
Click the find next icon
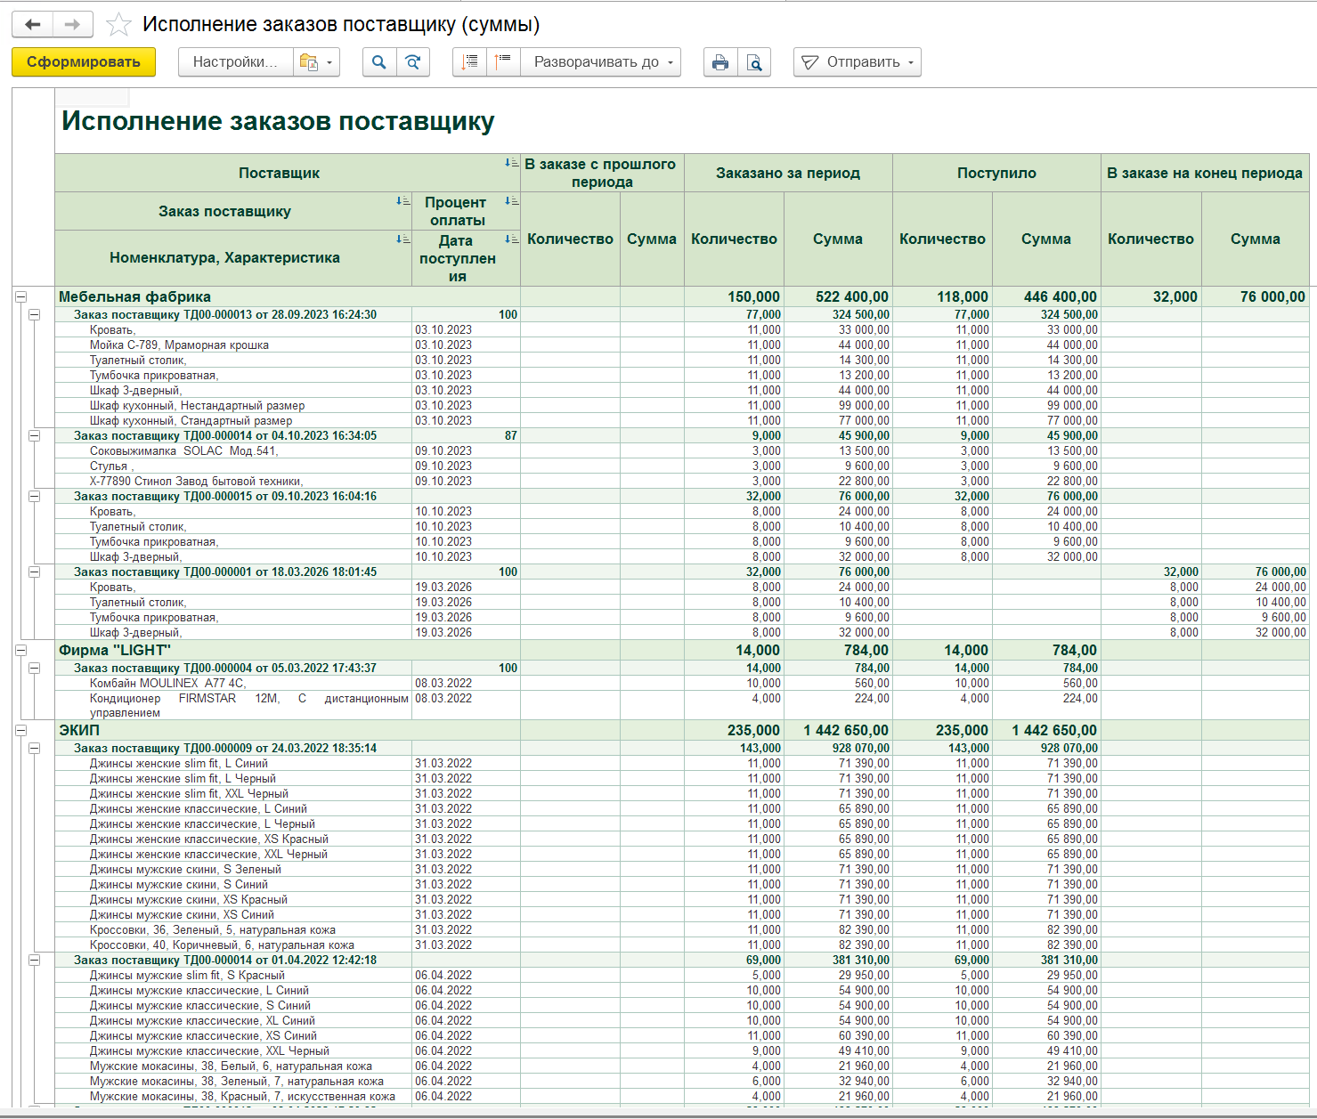pyautogui.click(x=413, y=62)
